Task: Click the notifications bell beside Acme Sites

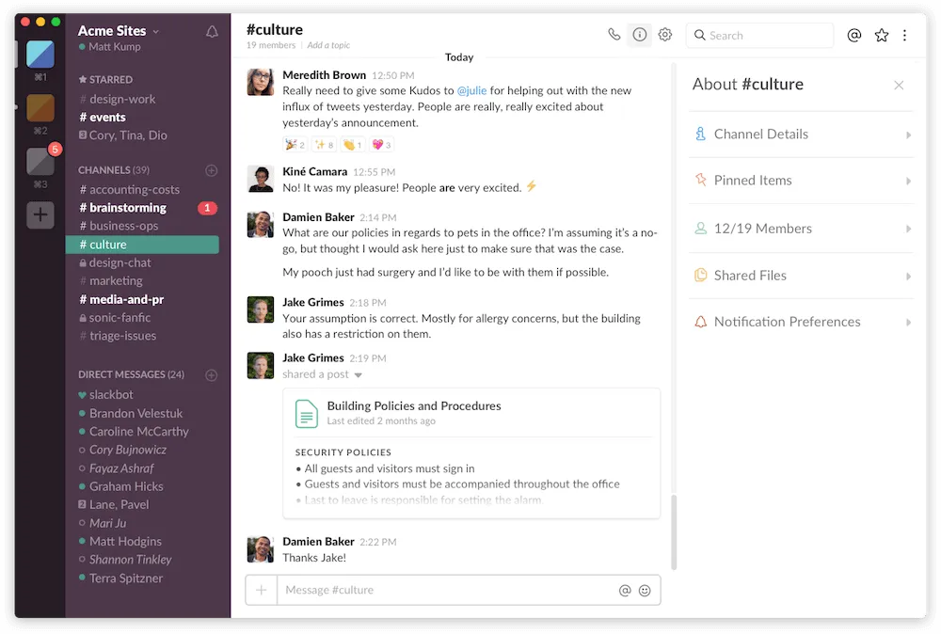Action: [212, 31]
